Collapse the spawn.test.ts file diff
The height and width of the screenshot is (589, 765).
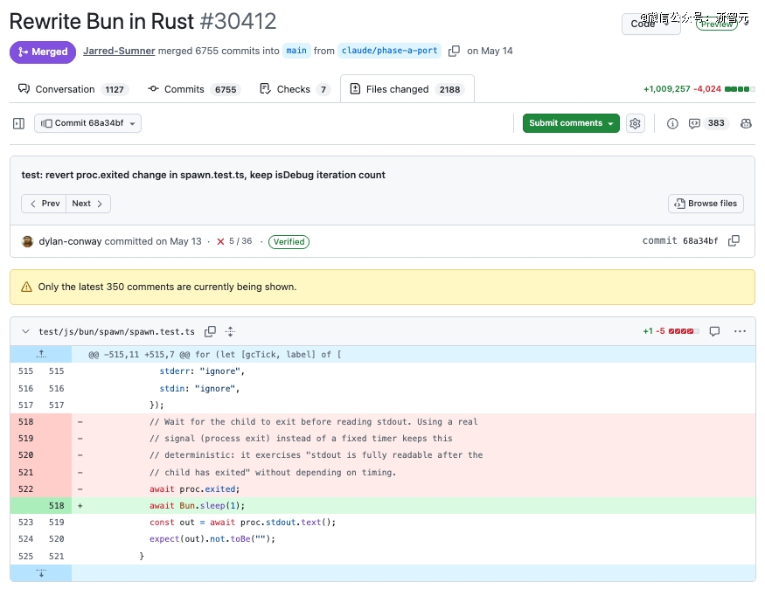point(25,331)
